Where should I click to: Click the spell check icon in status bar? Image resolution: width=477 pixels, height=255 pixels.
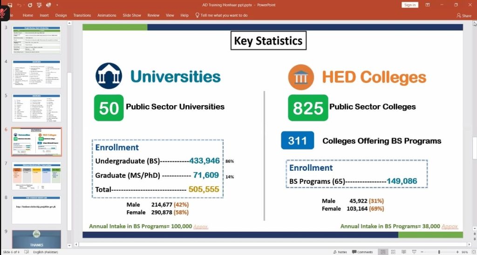(27, 252)
